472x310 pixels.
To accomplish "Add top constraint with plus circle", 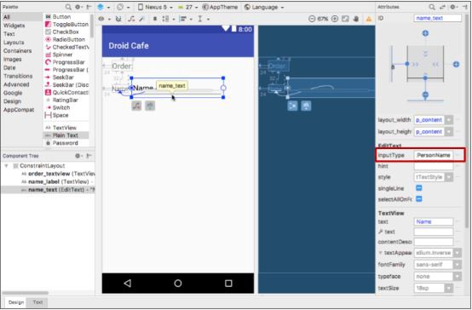I will [425, 33].
